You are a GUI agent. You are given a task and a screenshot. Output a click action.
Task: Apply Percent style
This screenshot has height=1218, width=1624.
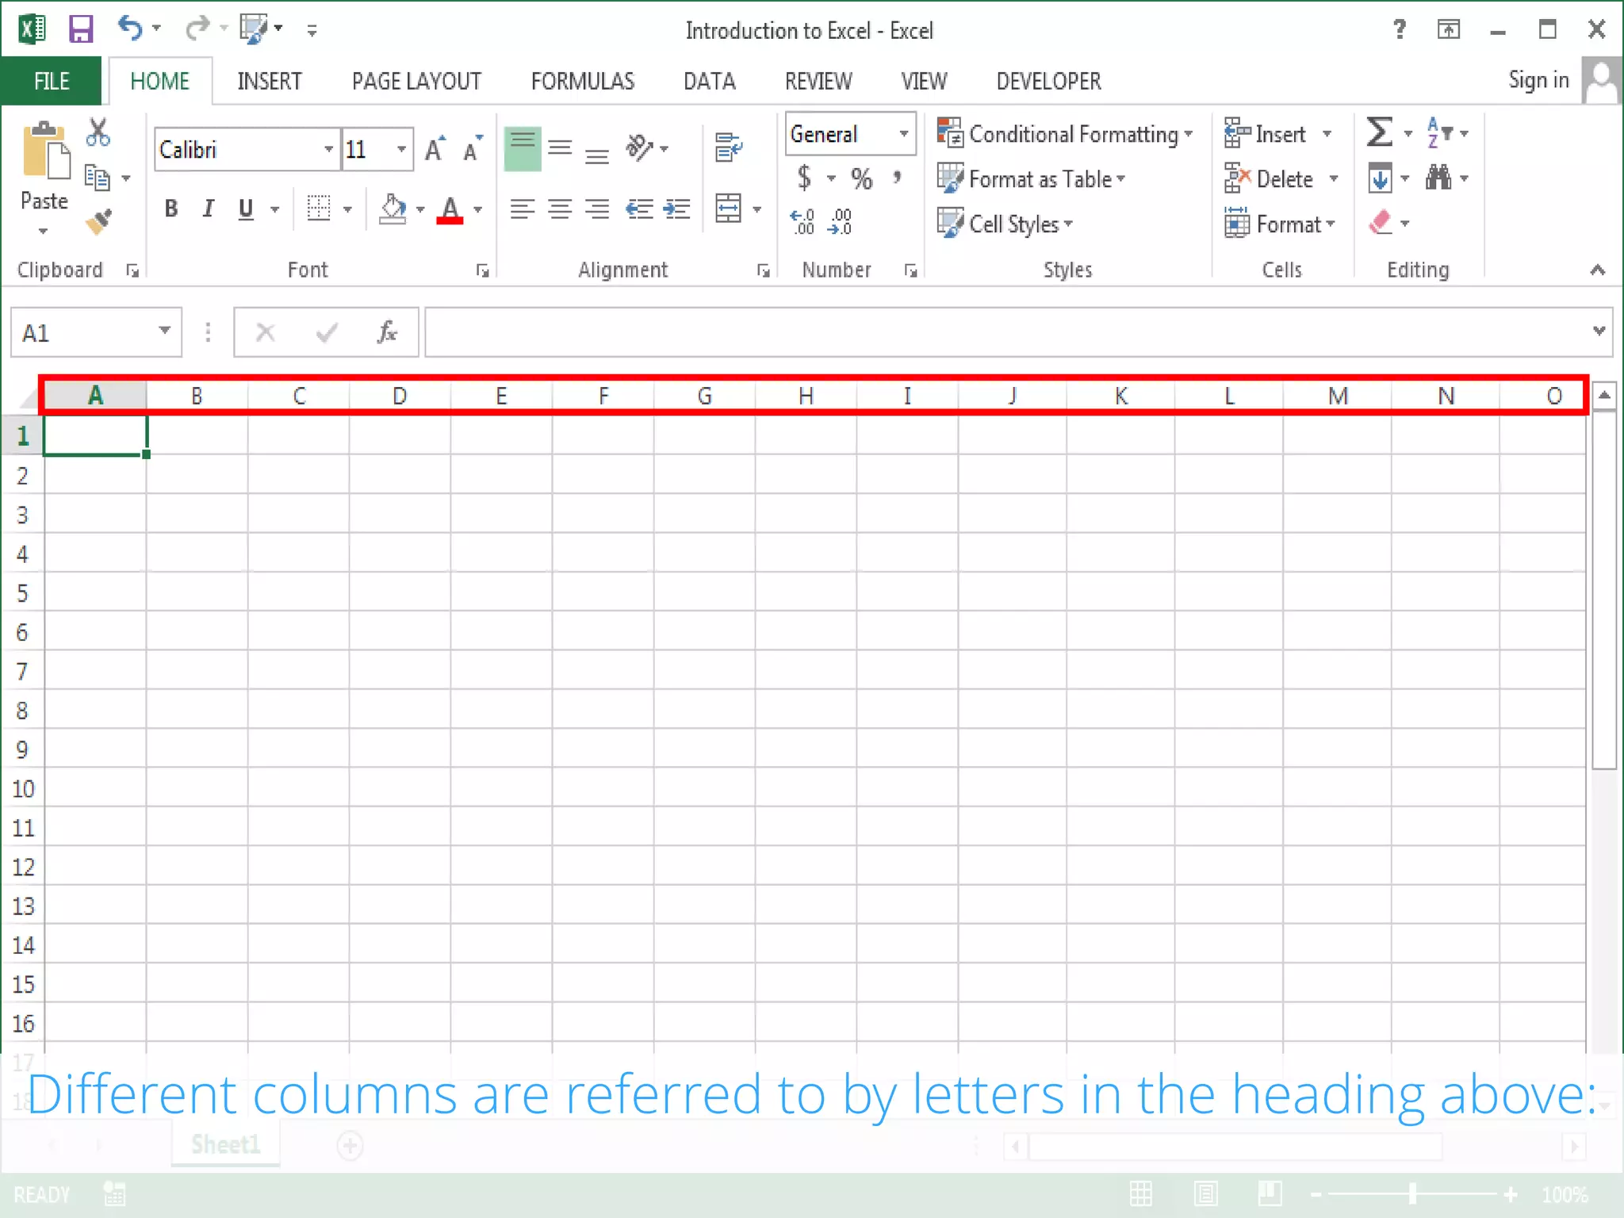click(861, 178)
